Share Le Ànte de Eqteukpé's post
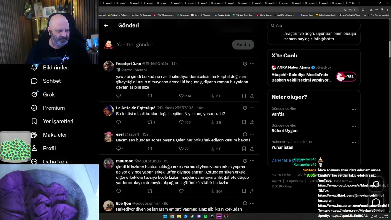This screenshot has height=220, width=391. [x=252, y=122]
